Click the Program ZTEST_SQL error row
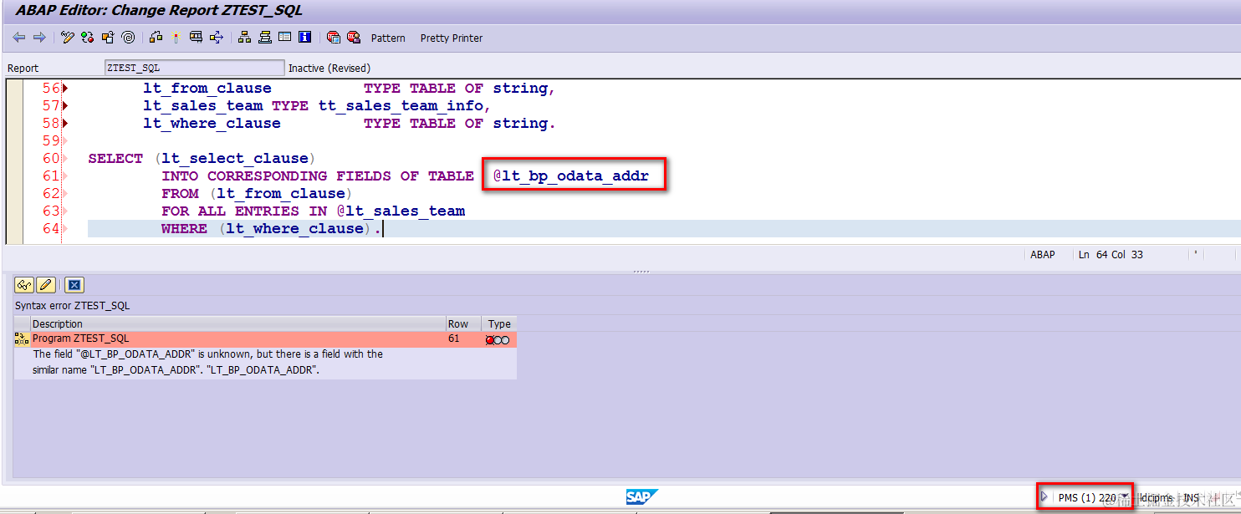Viewport: 1241px width, 514px height. pyautogui.click(x=265, y=339)
